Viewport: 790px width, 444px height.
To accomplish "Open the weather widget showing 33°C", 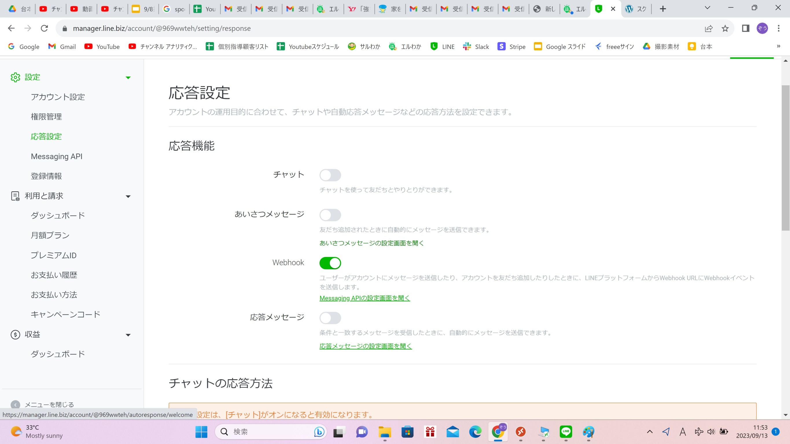I will coord(37,432).
